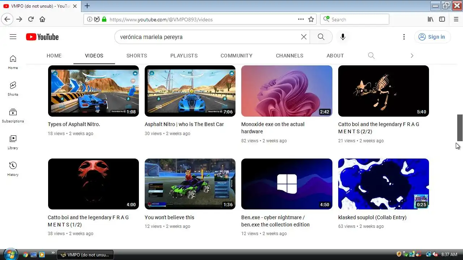Open title 'klasked souplol (Collab Entry)'

(372, 217)
